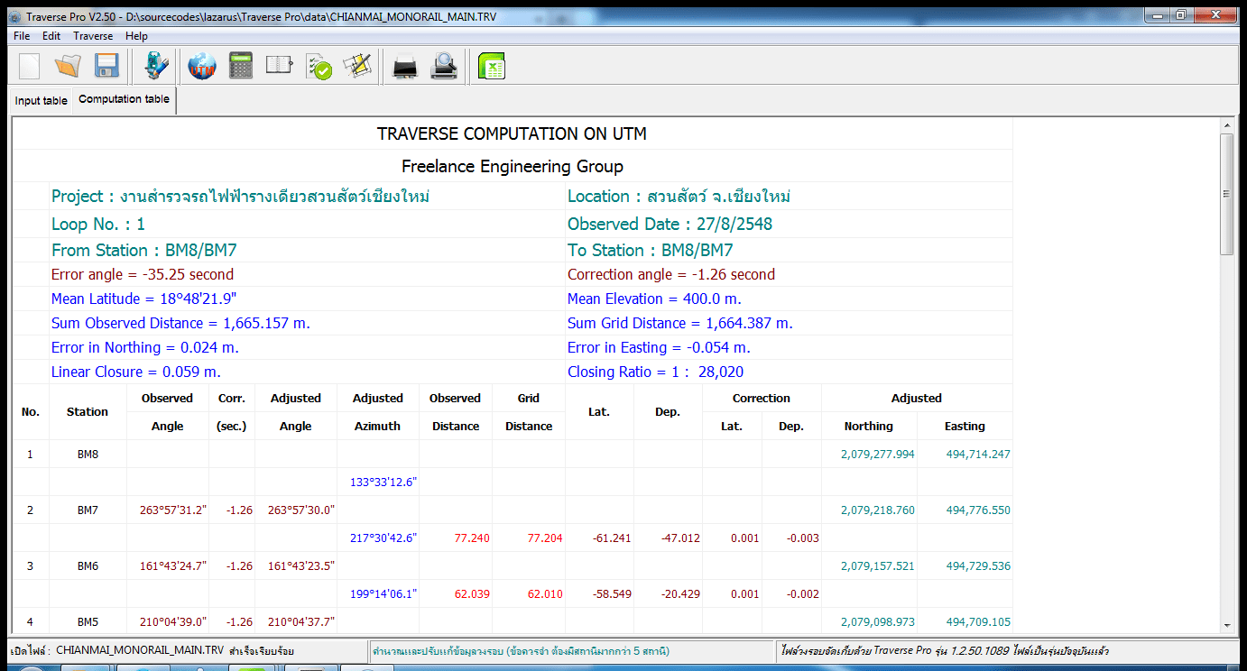Click grid distance 62.010
Image resolution: width=1247 pixels, height=671 pixels.
pos(545,594)
